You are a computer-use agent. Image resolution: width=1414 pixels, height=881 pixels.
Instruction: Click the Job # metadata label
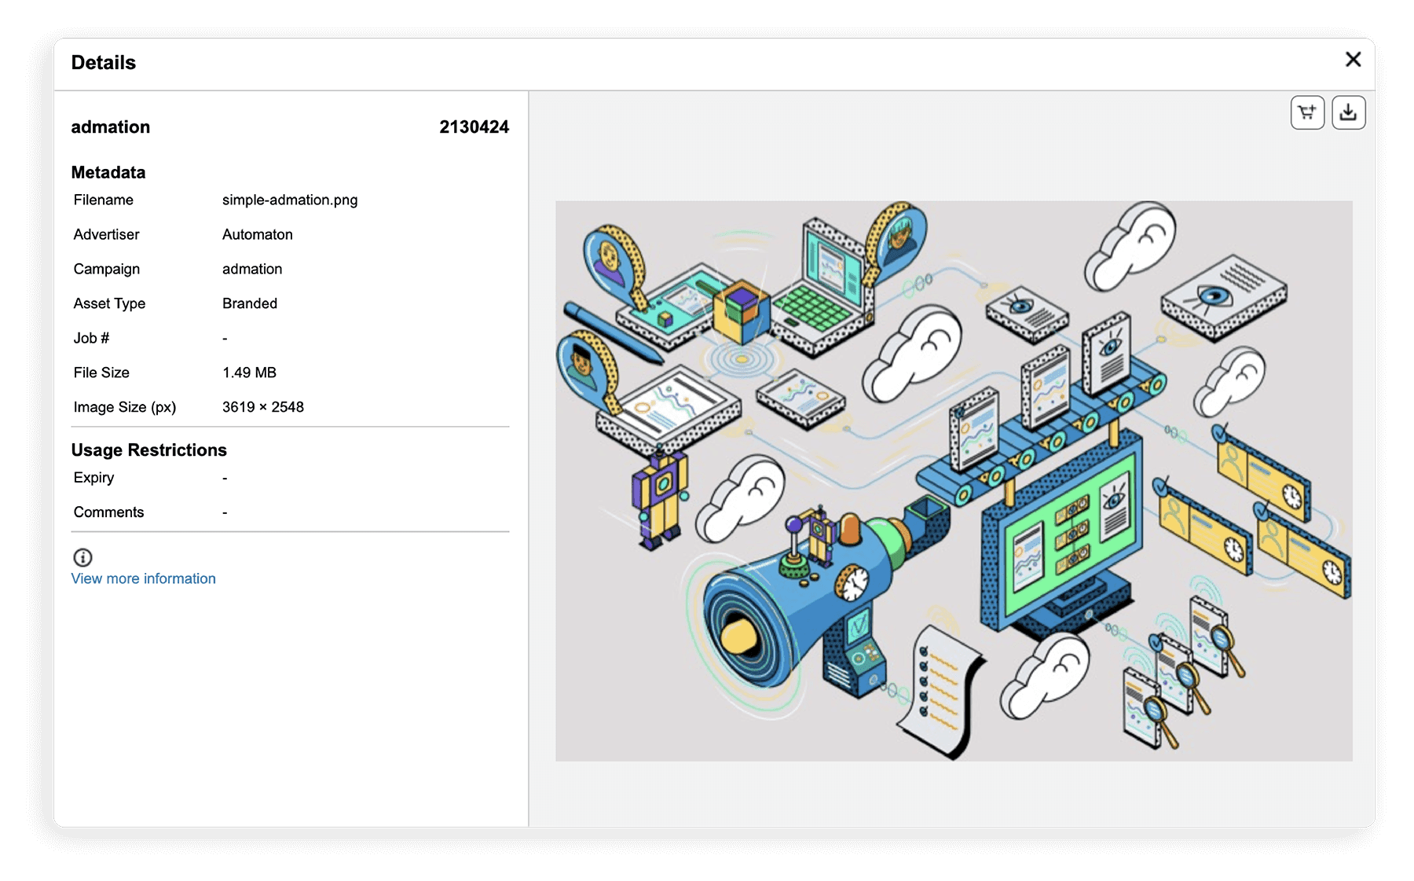coord(92,338)
